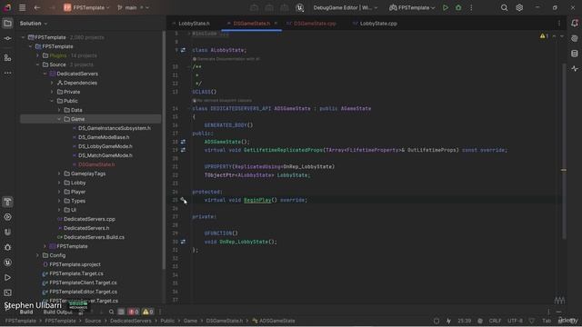Click gutter icon next to ADSGameState constructor
Viewport: 582px width, 327px height.
[x=183, y=142]
